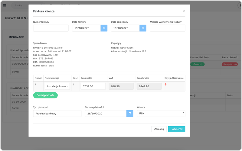This screenshot has height=151, width=242.
Task: Expand the Waluta PLN dropdown
Action: [x=161, y=113]
